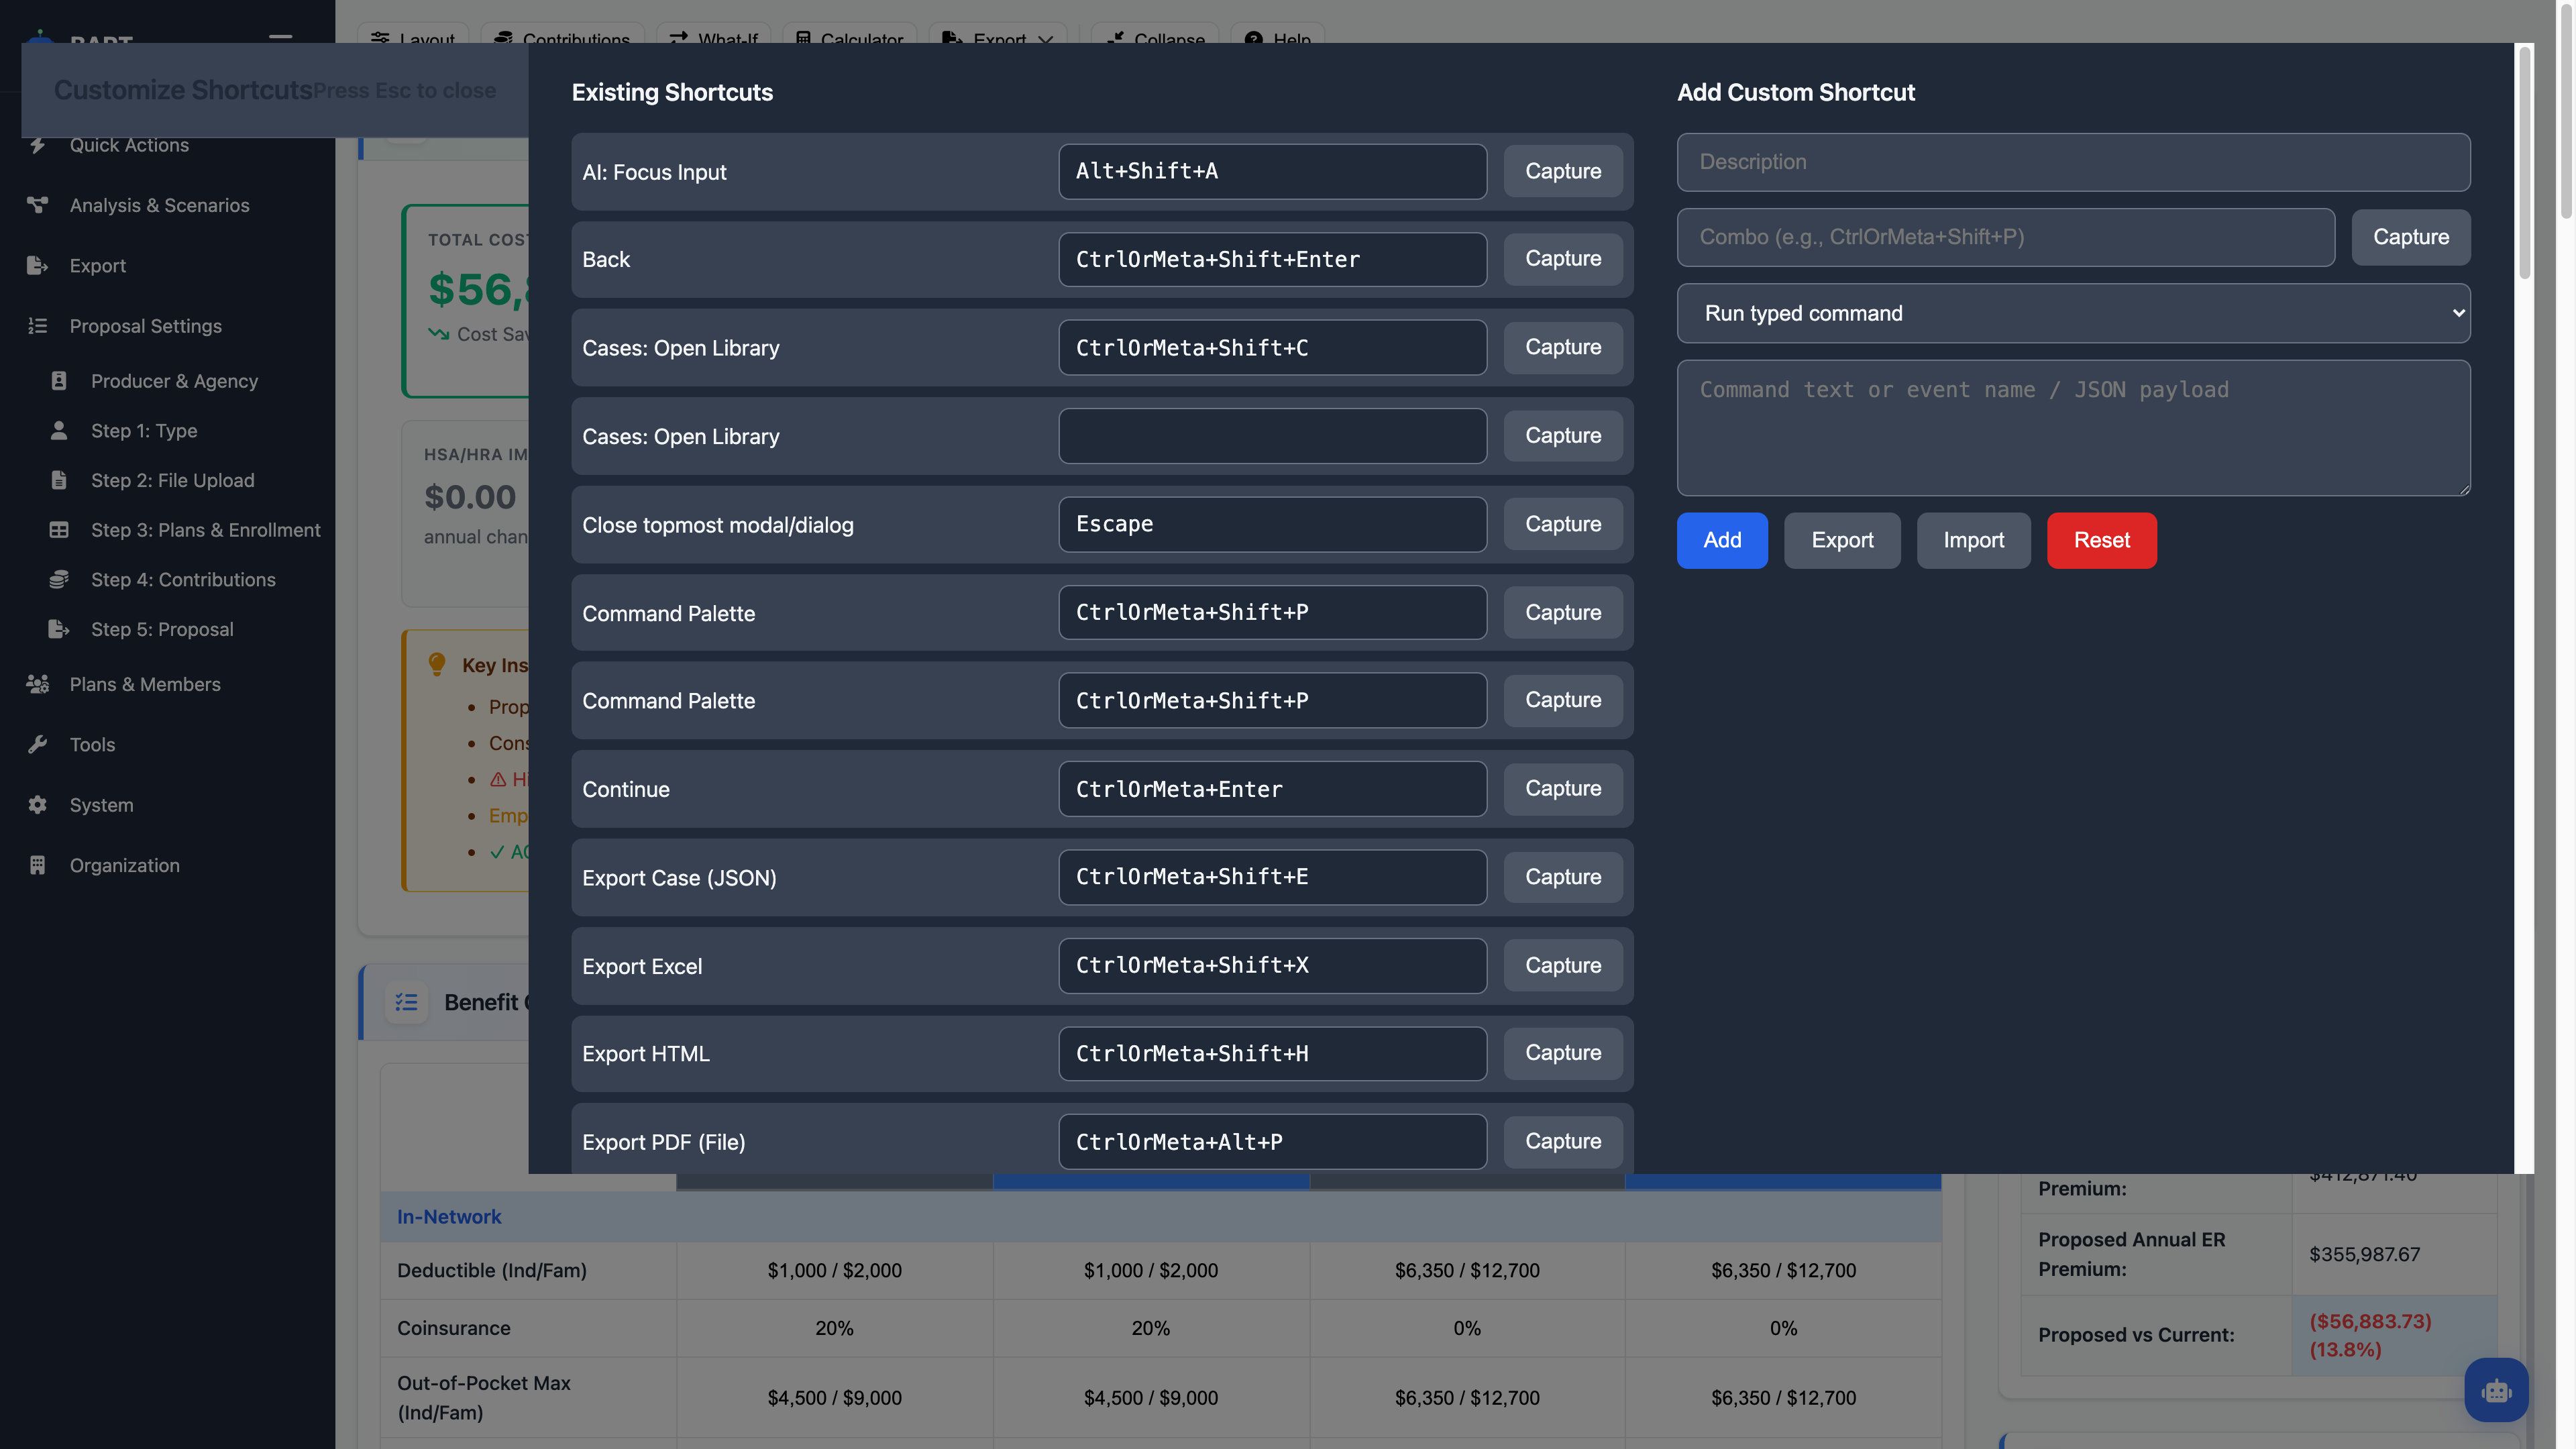Image resolution: width=2576 pixels, height=1449 pixels.
Task: Open the Tools wrench icon
Action: click(38, 744)
